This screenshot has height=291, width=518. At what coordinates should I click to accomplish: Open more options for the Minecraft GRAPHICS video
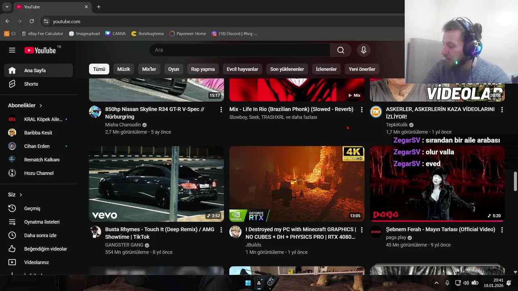click(361, 230)
